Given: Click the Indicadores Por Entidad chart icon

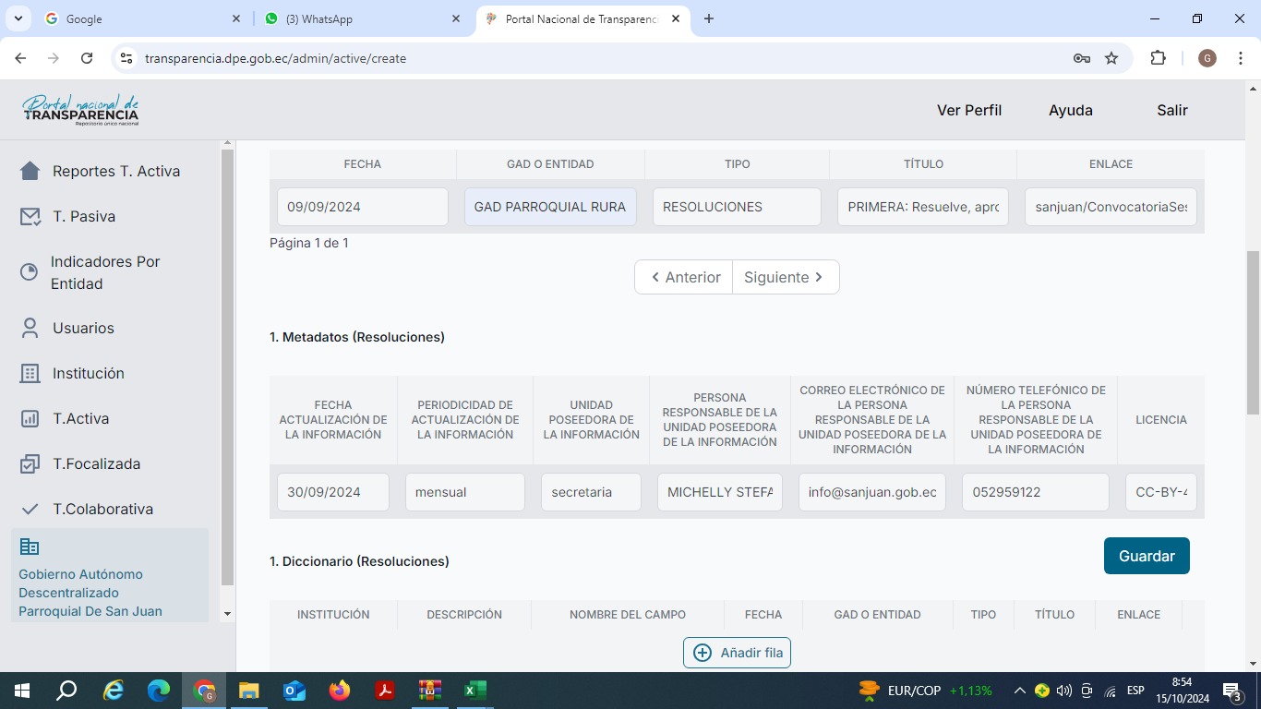Looking at the screenshot, I should tap(30, 272).
